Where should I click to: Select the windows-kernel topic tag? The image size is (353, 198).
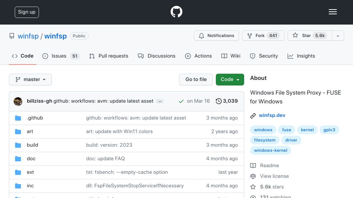point(271,150)
